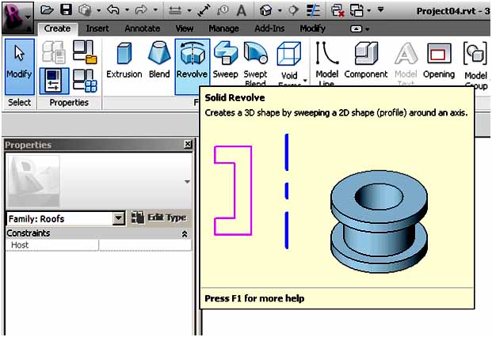The width and height of the screenshot is (492, 337).
Task: Close the Properties panel
Action: 187,145
